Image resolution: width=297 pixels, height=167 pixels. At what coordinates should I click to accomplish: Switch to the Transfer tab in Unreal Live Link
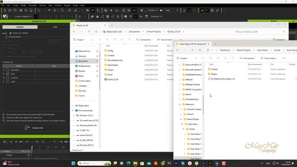[x=20, y=27]
